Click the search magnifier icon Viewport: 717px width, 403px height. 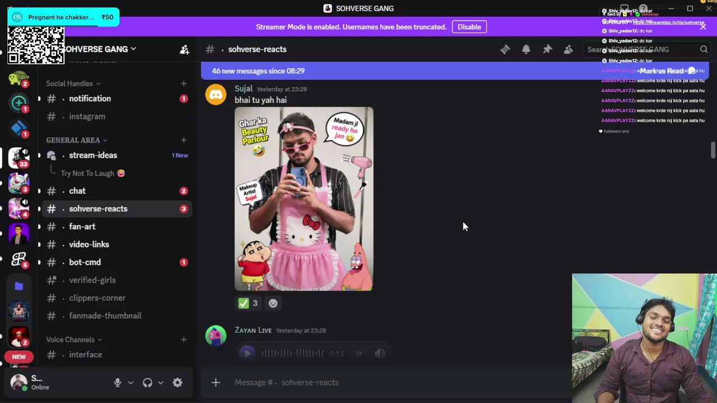point(704,49)
